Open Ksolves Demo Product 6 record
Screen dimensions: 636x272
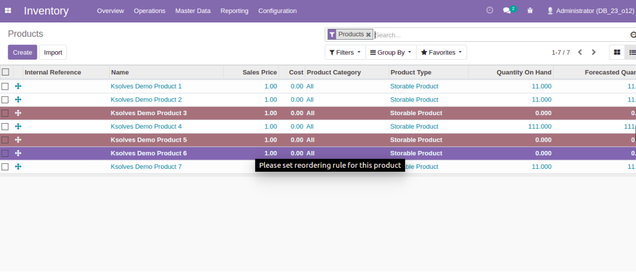pyautogui.click(x=149, y=153)
